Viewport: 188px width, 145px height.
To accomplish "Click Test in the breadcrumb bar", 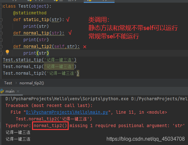I will pyautogui.click(x=8, y=83).
